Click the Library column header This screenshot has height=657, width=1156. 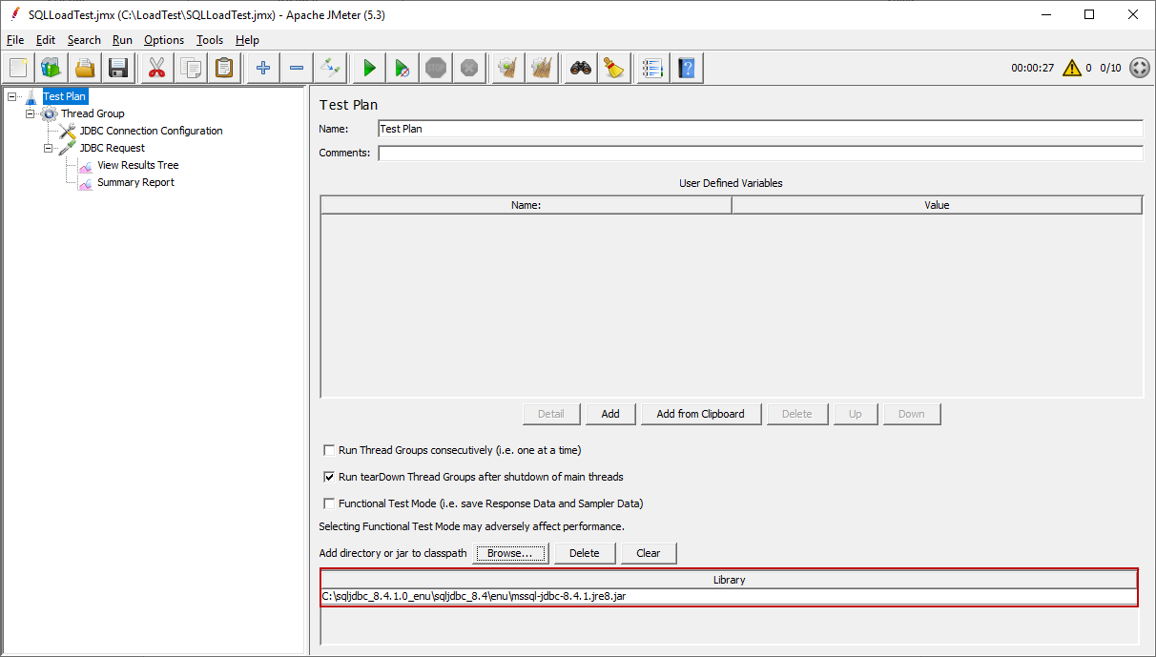(729, 580)
